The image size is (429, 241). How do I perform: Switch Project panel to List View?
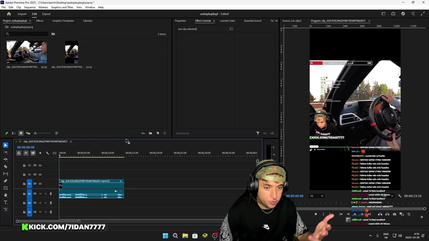14,133
